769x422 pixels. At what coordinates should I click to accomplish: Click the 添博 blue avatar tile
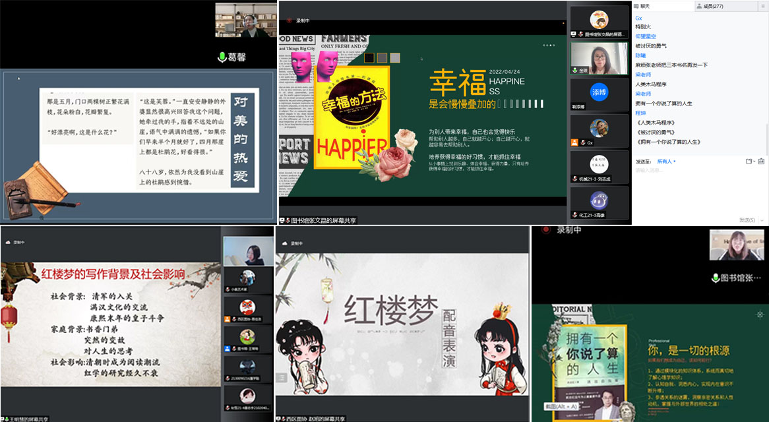pyautogui.click(x=599, y=93)
